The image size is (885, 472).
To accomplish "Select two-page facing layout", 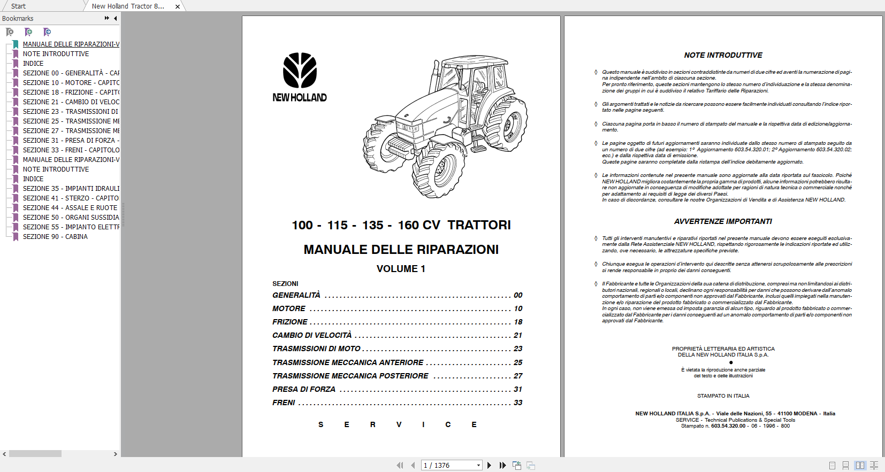I will click(860, 466).
